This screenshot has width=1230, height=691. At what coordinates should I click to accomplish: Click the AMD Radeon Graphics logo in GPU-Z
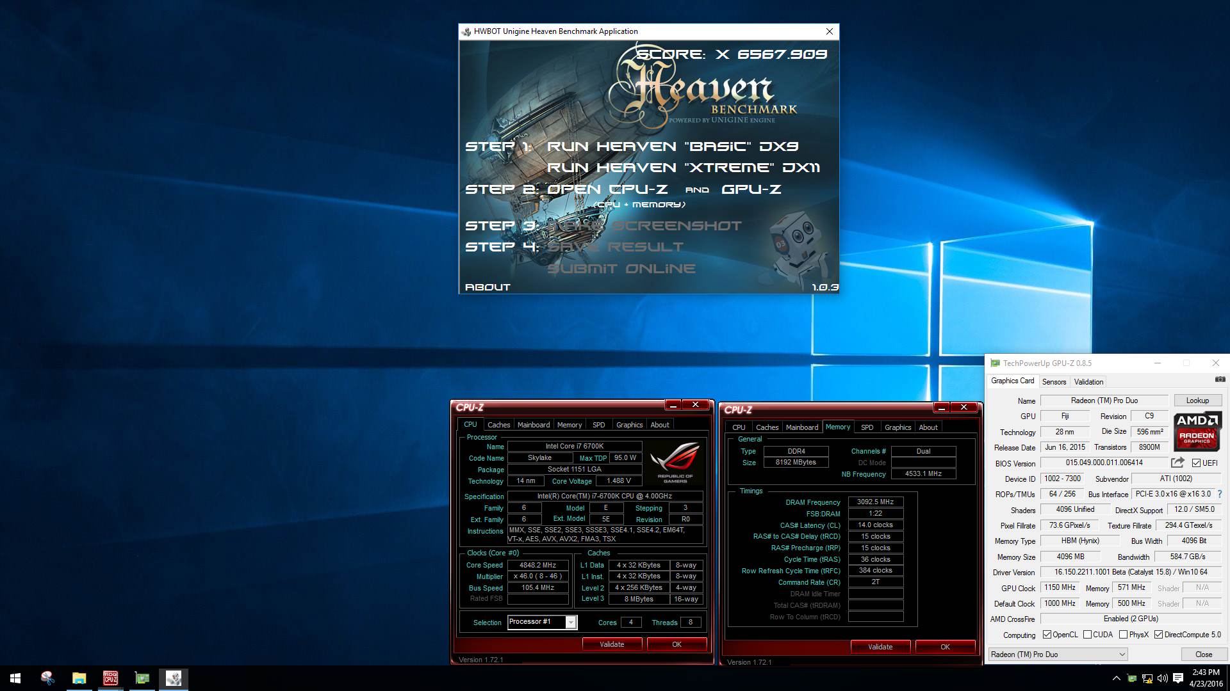click(1197, 431)
